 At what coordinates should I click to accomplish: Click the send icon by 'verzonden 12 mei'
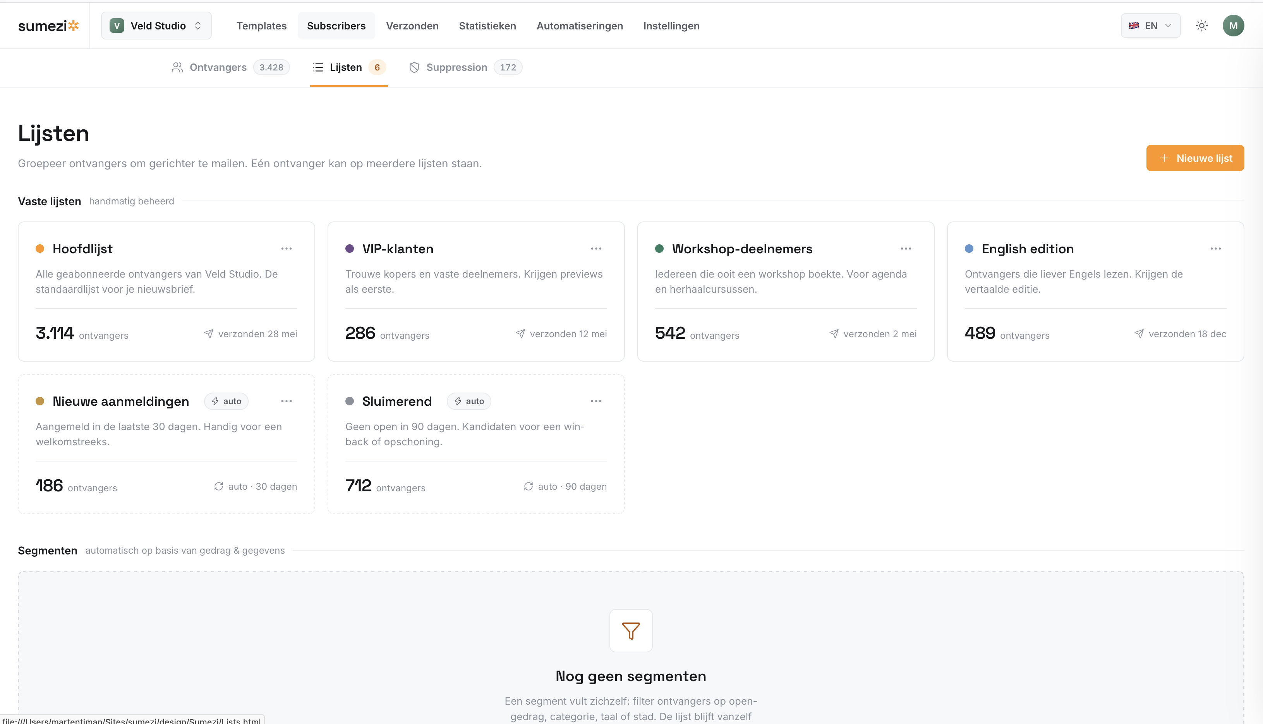[521, 334]
